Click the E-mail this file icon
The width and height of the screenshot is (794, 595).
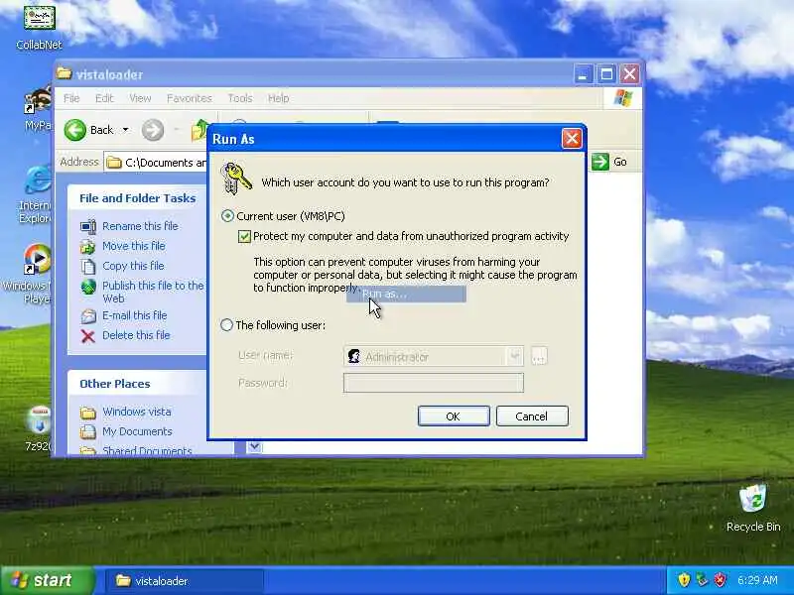click(x=88, y=316)
